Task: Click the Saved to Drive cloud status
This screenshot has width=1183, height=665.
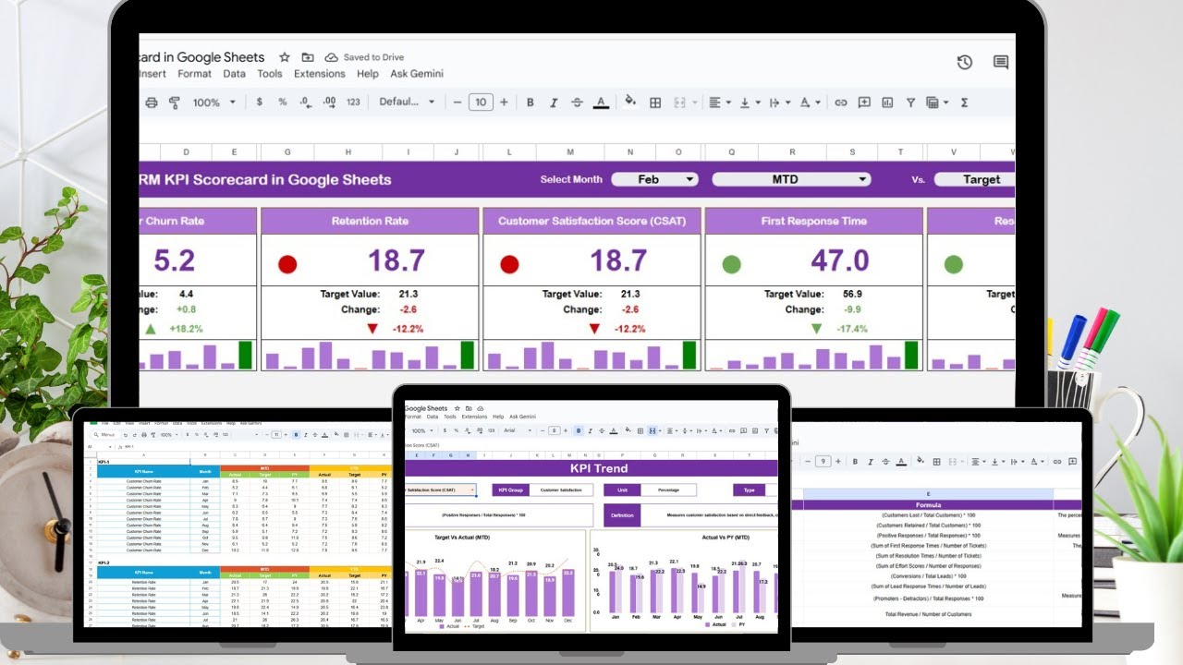Action: (364, 57)
